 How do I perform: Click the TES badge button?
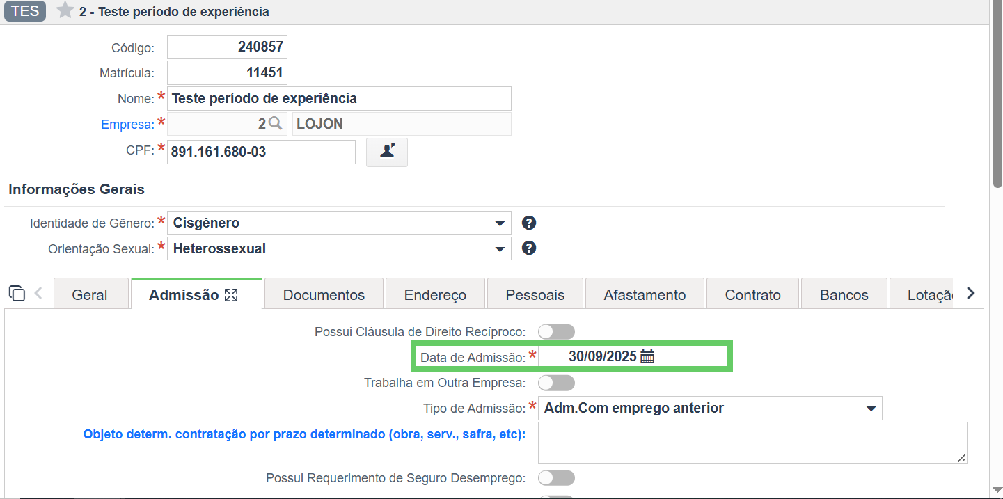click(25, 11)
